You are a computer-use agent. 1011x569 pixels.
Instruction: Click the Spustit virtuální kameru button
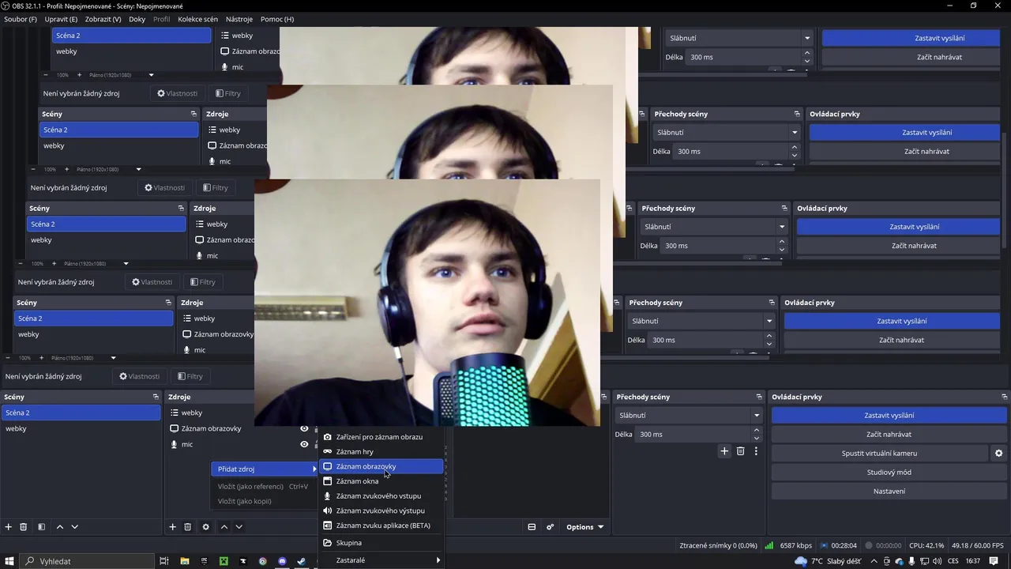879,454
